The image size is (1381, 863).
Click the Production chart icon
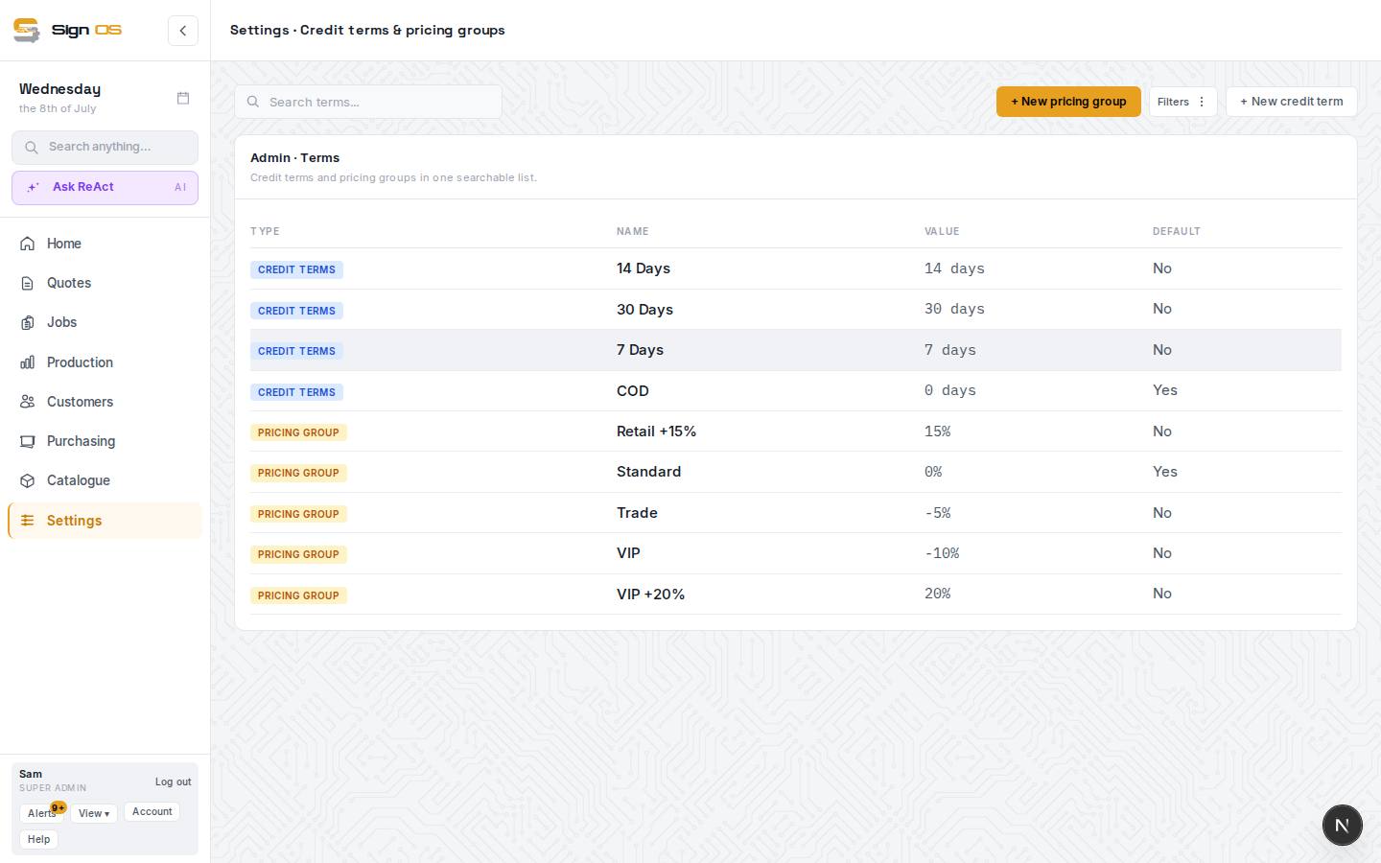[28, 362]
